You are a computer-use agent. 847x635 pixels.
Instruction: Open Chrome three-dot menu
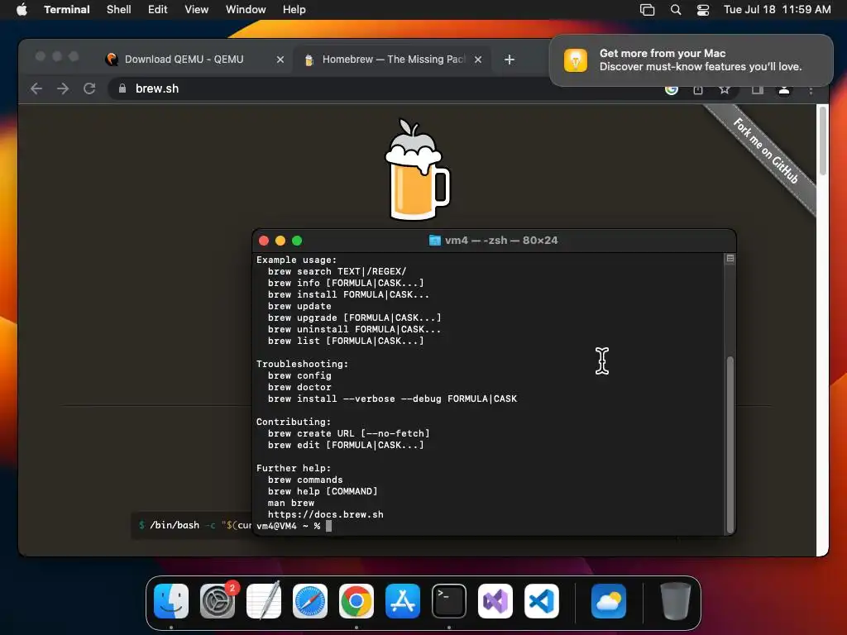[811, 90]
